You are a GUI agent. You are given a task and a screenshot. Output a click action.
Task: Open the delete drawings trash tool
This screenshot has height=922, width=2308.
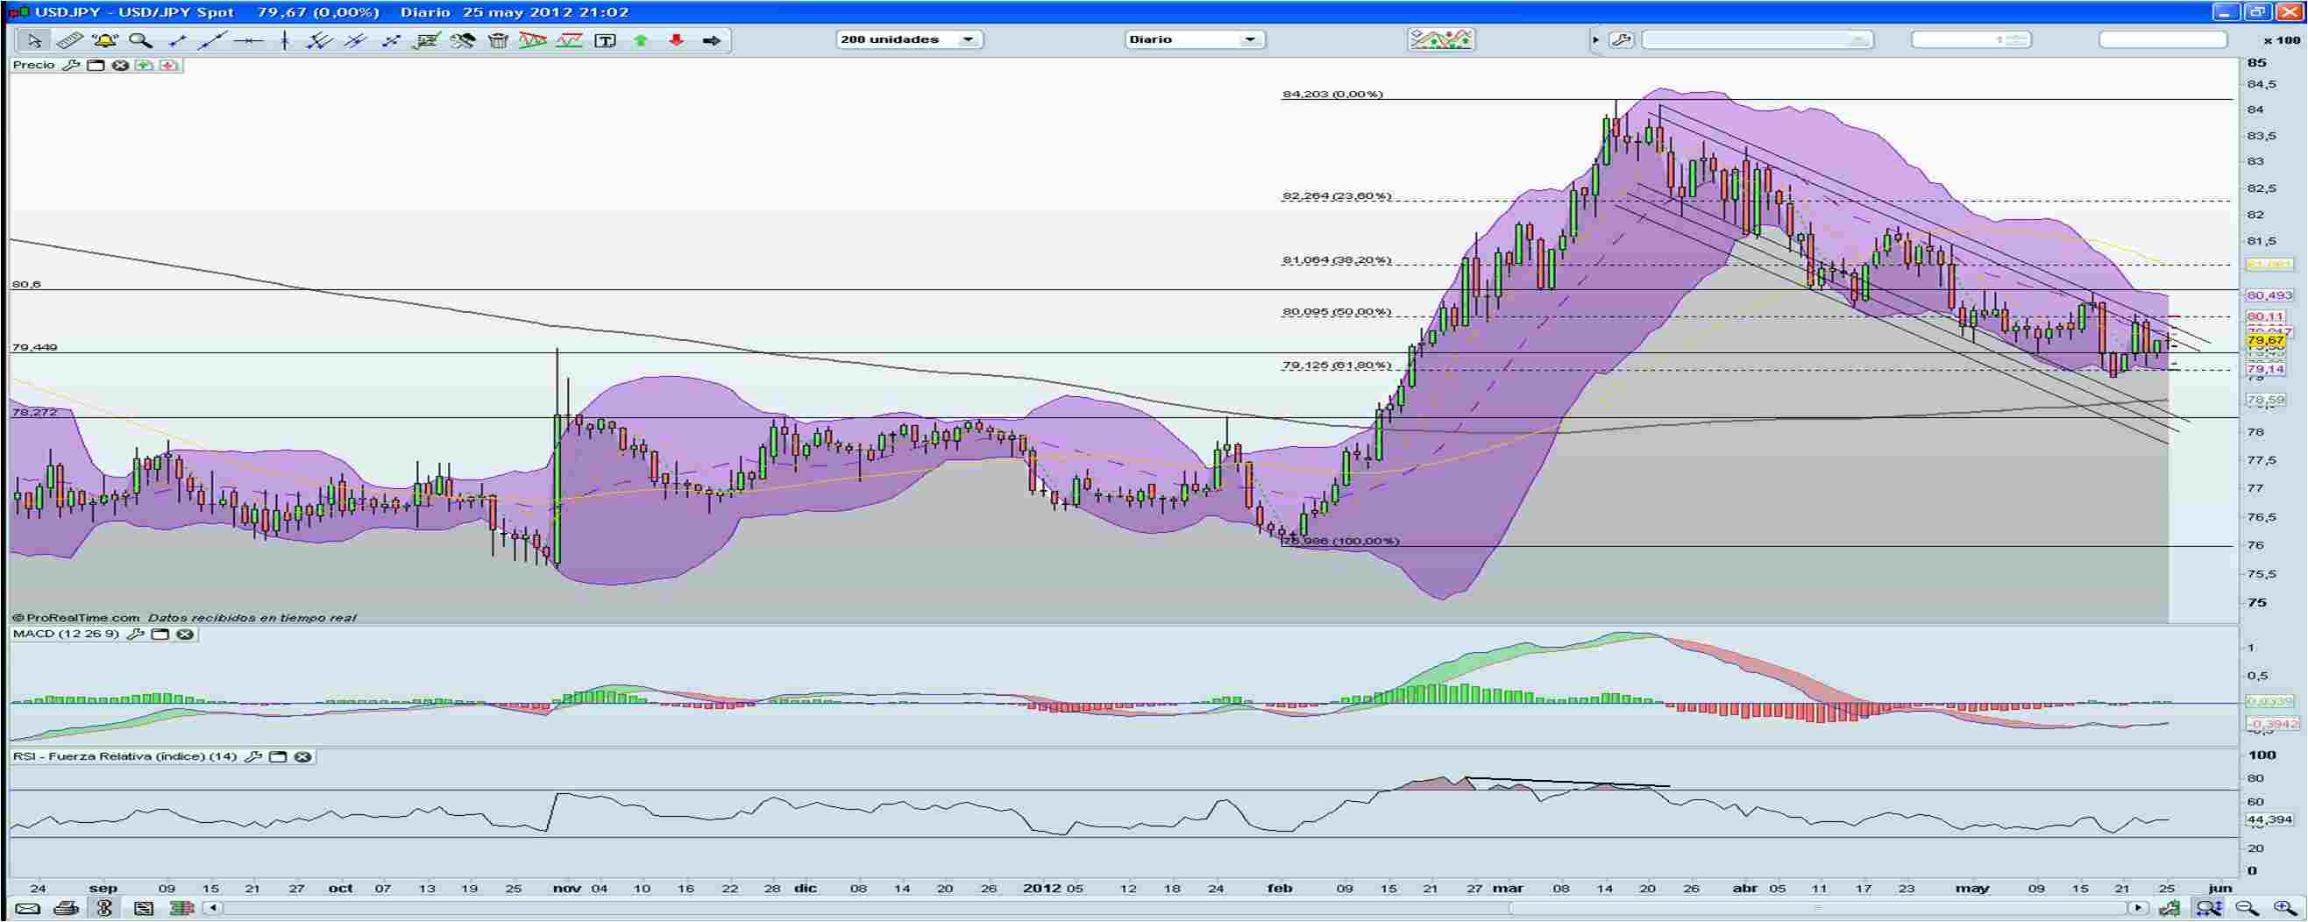[497, 40]
